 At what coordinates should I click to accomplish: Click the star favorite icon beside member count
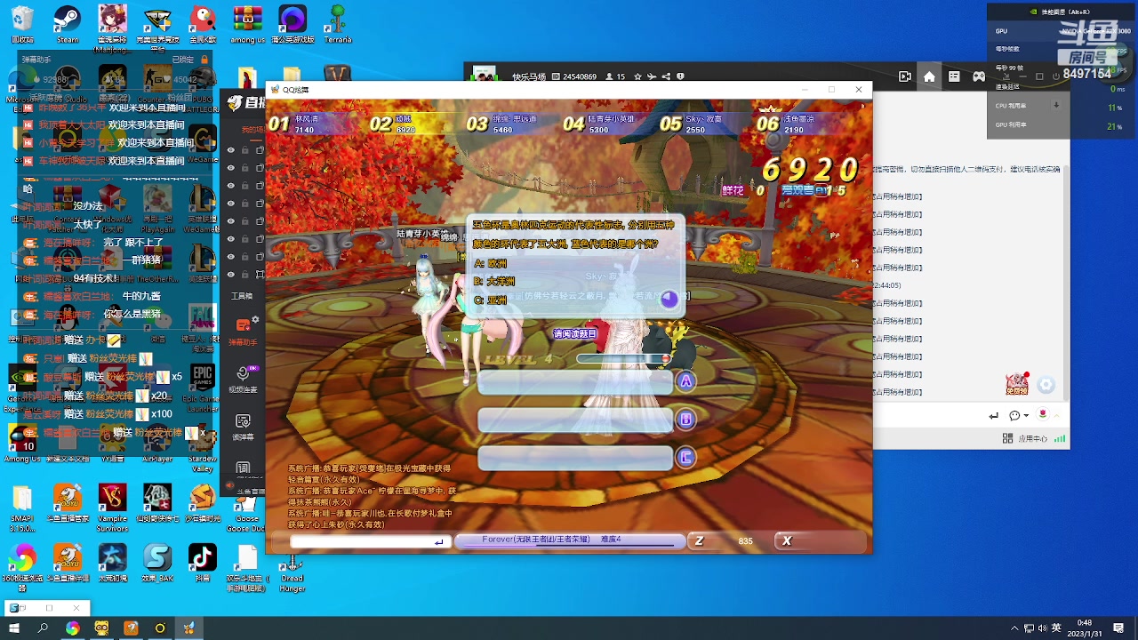pyautogui.click(x=637, y=76)
